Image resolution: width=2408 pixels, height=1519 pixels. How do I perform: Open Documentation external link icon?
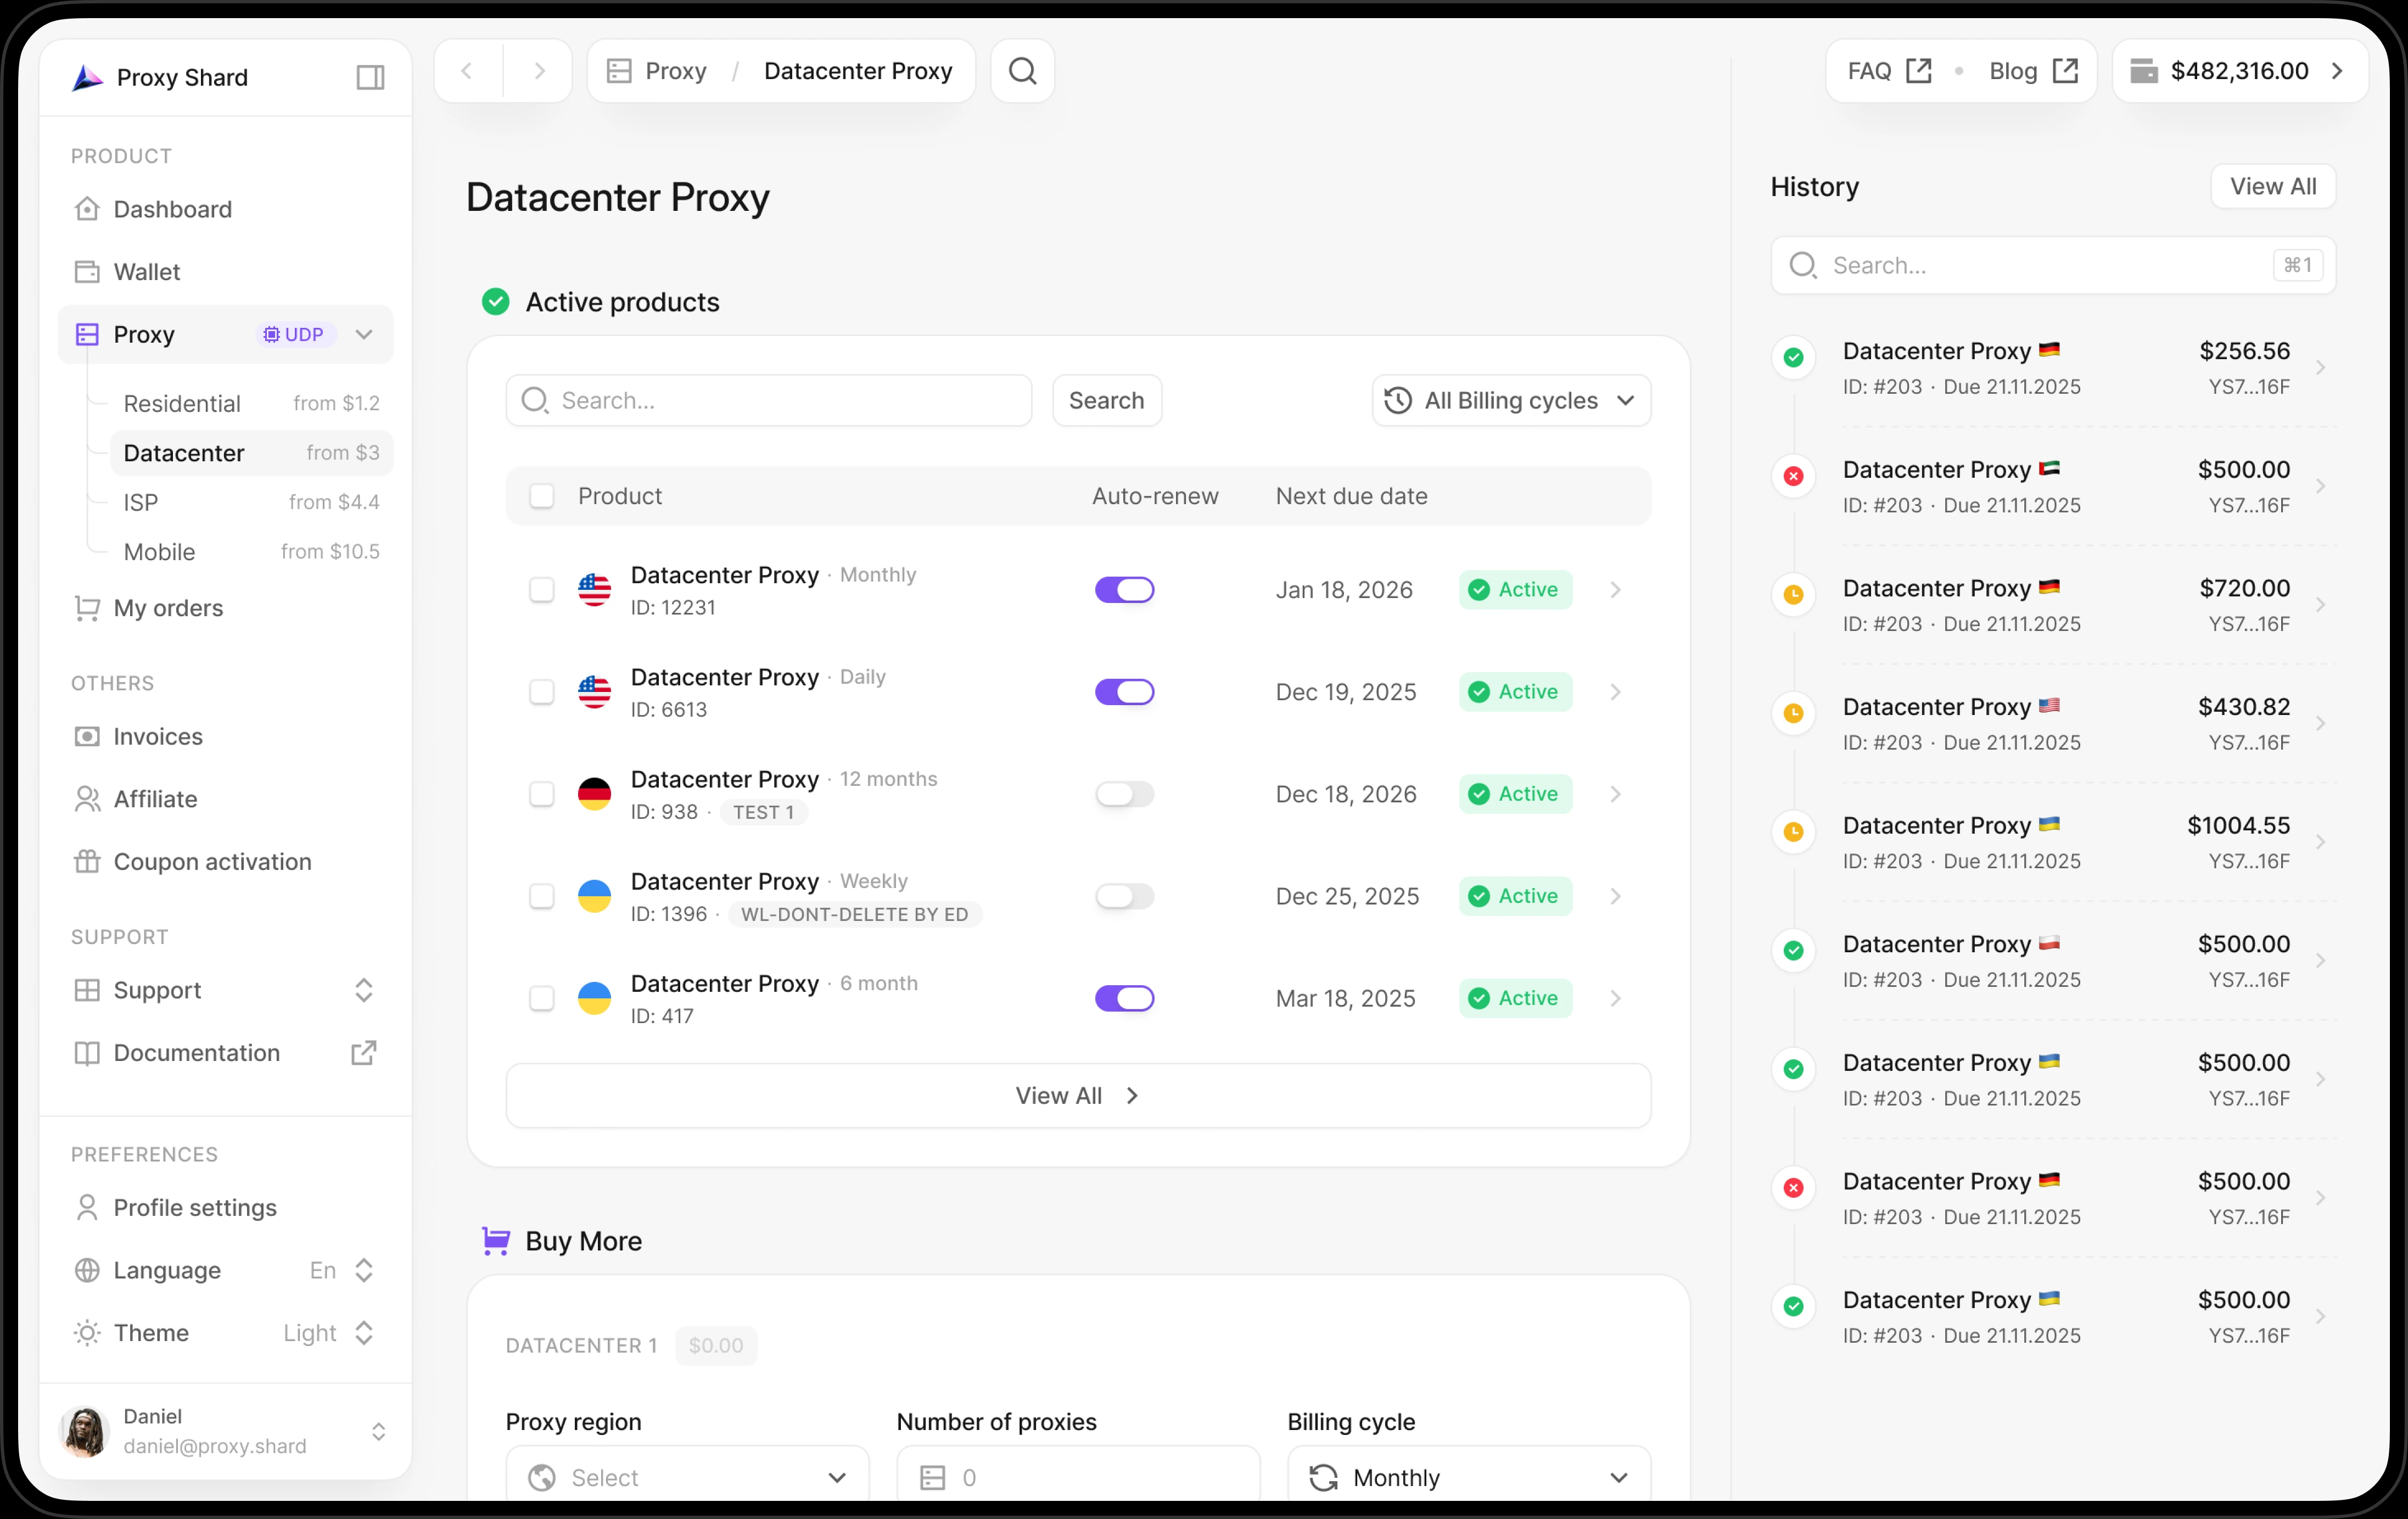click(364, 1053)
